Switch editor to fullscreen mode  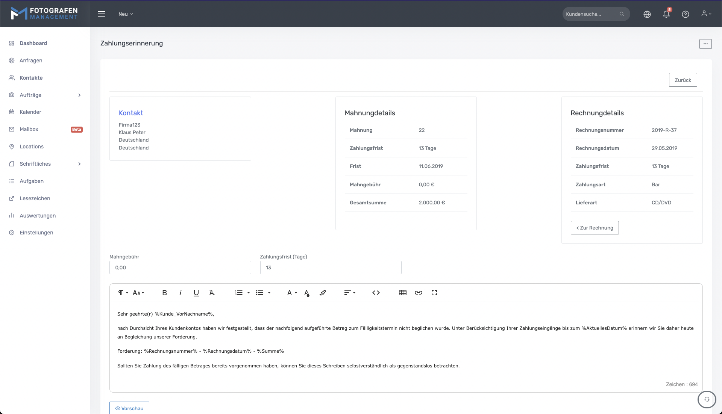[x=434, y=293]
